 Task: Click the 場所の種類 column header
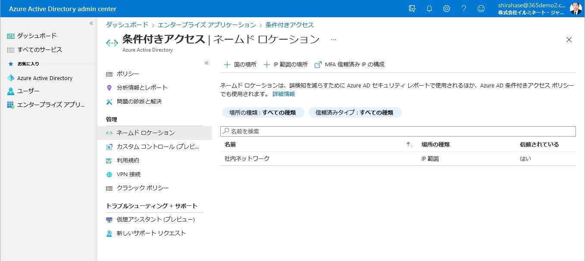(435, 145)
